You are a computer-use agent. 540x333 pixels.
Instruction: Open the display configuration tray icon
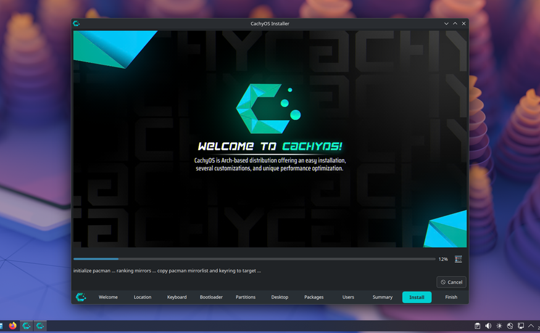pos(521,326)
